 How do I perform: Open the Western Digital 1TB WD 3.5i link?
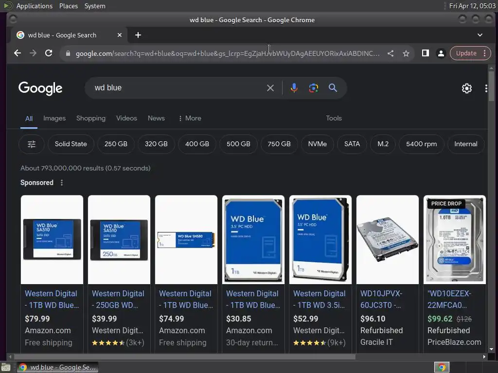pyautogui.click(x=319, y=299)
